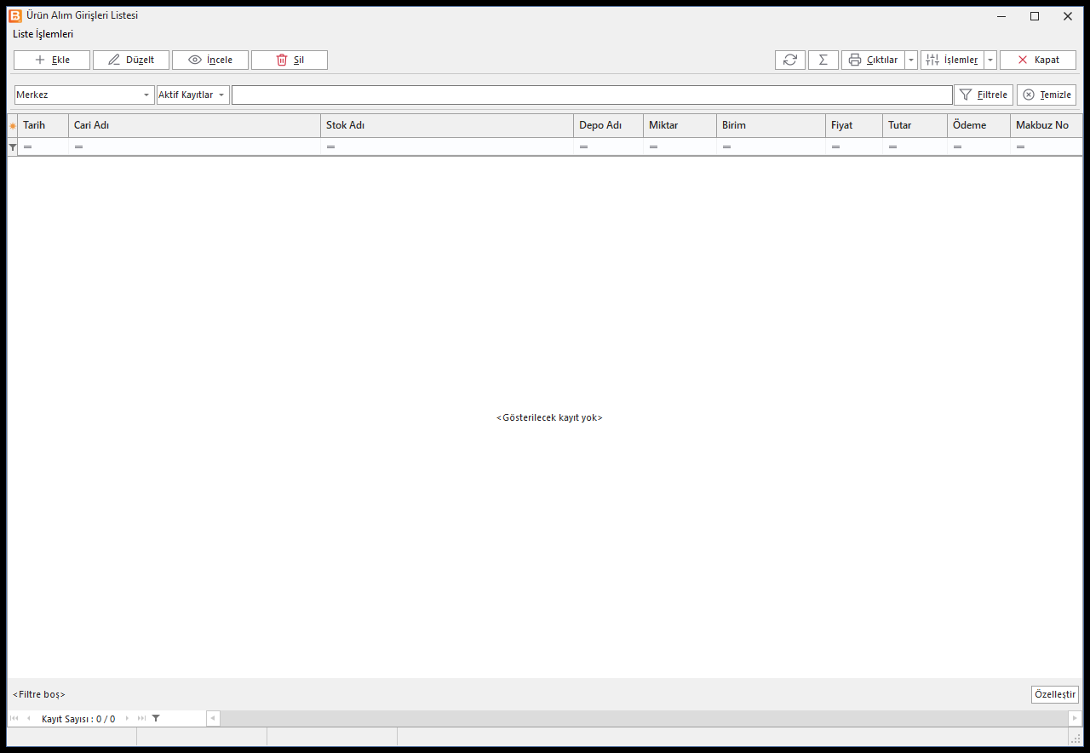Click the Kapat button

click(x=1038, y=60)
